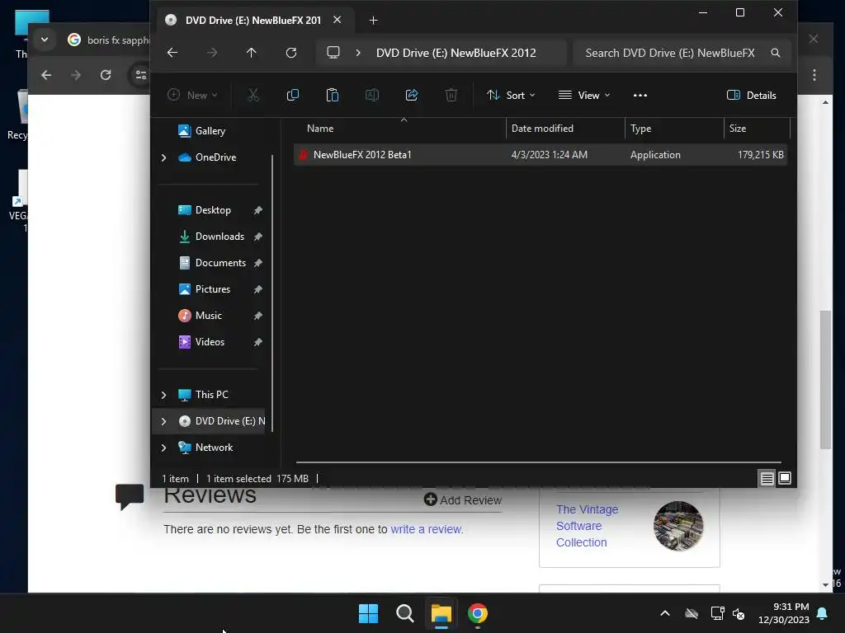Expand the Network tree node
The image size is (845, 633).
pos(164,448)
